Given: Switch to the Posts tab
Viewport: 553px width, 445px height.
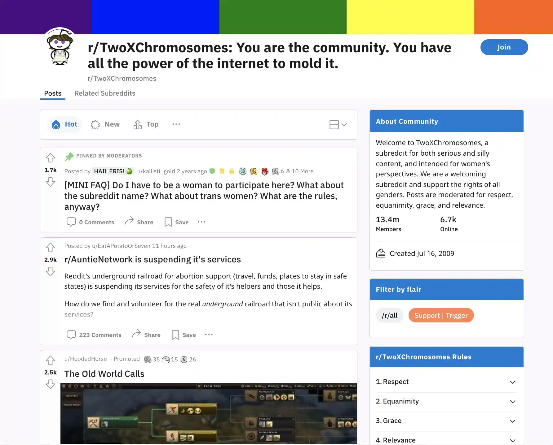Looking at the screenshot, I should (53, 93).
